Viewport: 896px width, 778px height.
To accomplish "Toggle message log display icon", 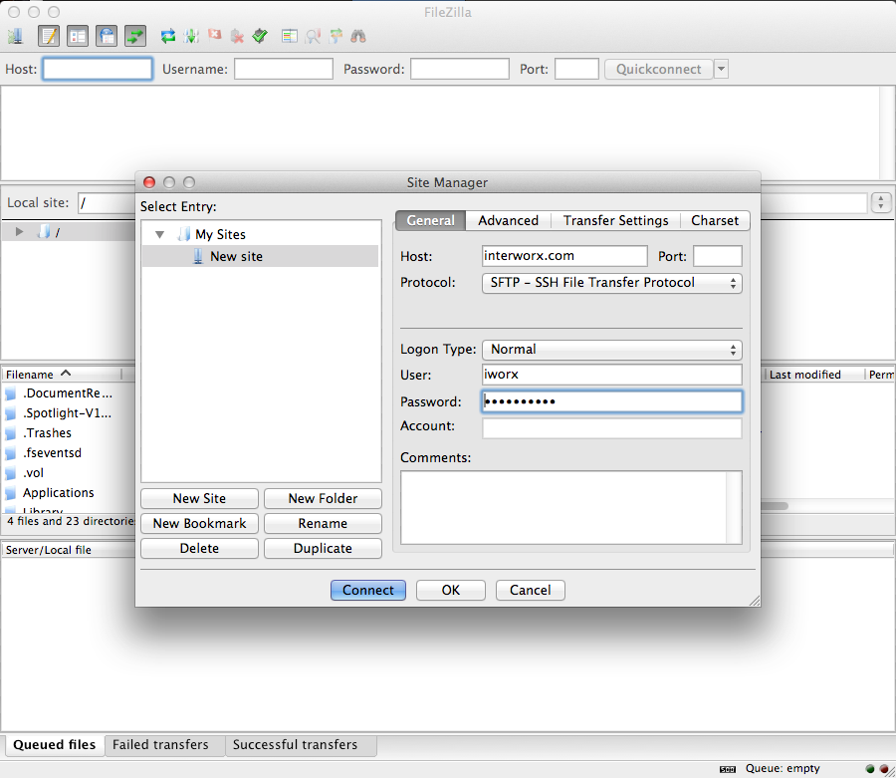I will (x=49, y=37).
